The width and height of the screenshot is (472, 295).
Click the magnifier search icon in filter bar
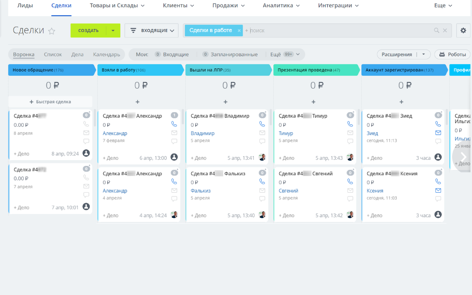(x=437, y=30)
